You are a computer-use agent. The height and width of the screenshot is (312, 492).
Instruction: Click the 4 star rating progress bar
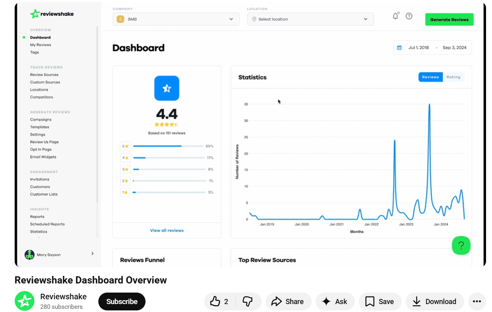pos(168,158)
